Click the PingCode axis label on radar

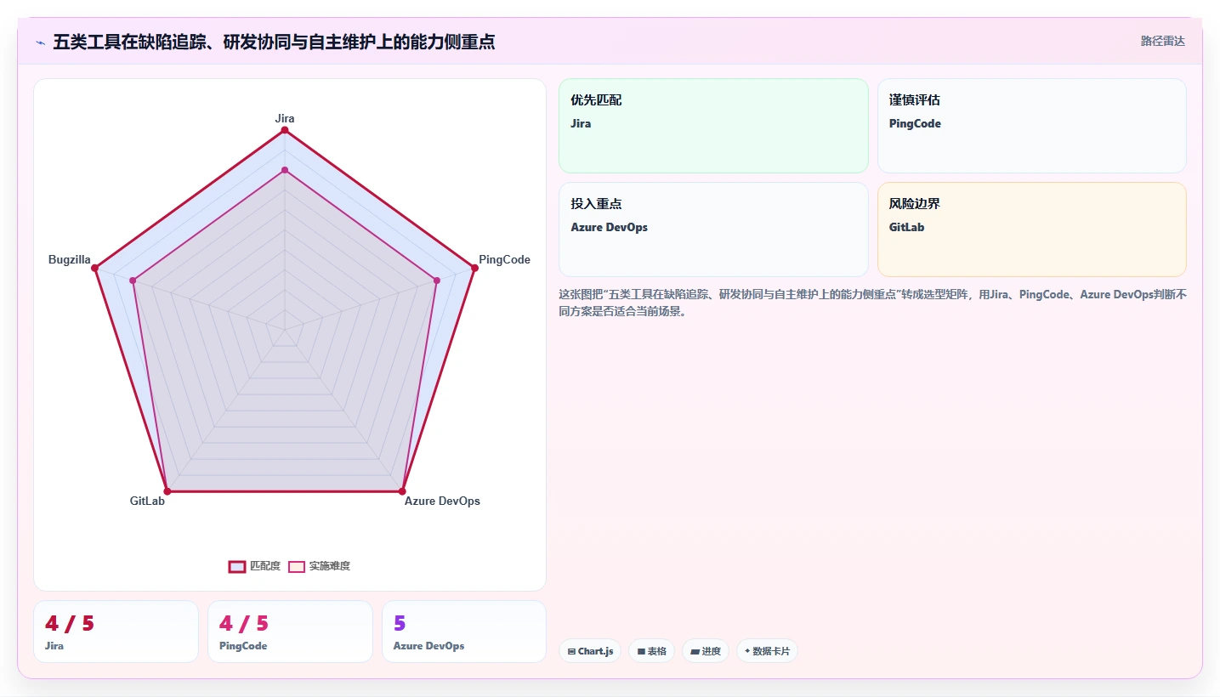coord(504,259)
